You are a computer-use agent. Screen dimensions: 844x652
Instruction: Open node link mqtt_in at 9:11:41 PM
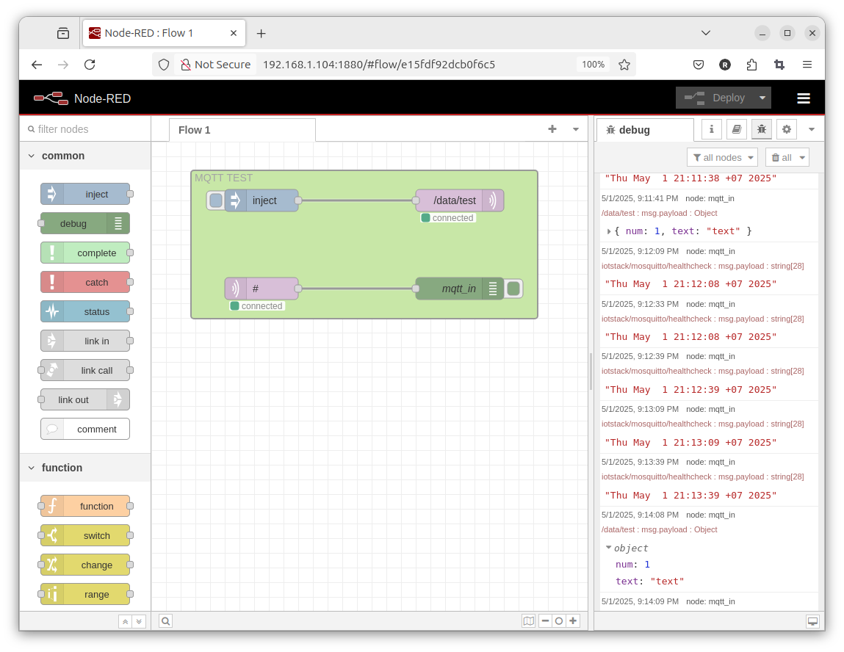point(710,198)
